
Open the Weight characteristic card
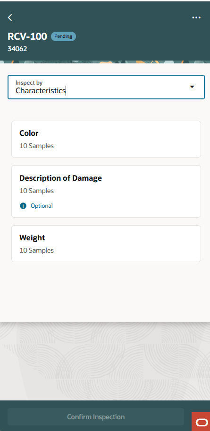coord(106,244)
